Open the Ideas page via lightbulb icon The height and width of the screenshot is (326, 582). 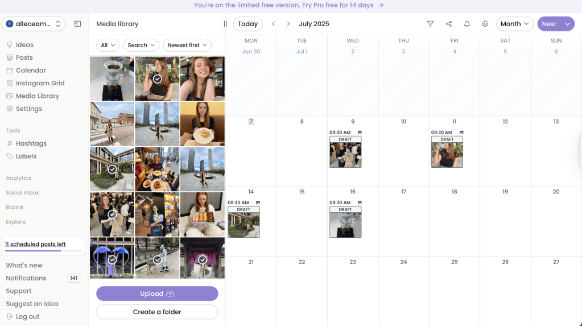pyautogui.click(x=10, y=44)
